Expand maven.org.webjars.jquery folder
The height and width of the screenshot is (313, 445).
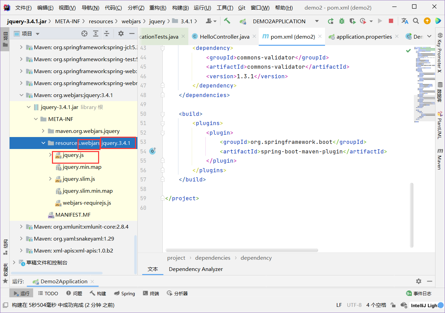43,131
